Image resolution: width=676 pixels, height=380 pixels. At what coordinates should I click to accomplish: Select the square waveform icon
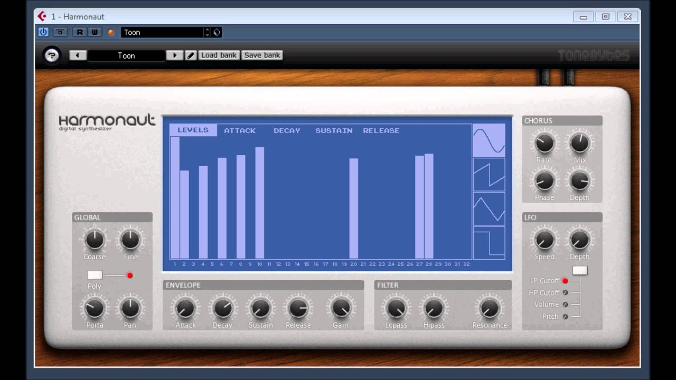click(489, 243)
